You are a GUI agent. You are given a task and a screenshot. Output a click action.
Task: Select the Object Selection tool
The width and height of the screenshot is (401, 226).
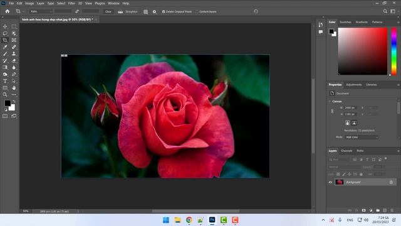pos(14,33)
